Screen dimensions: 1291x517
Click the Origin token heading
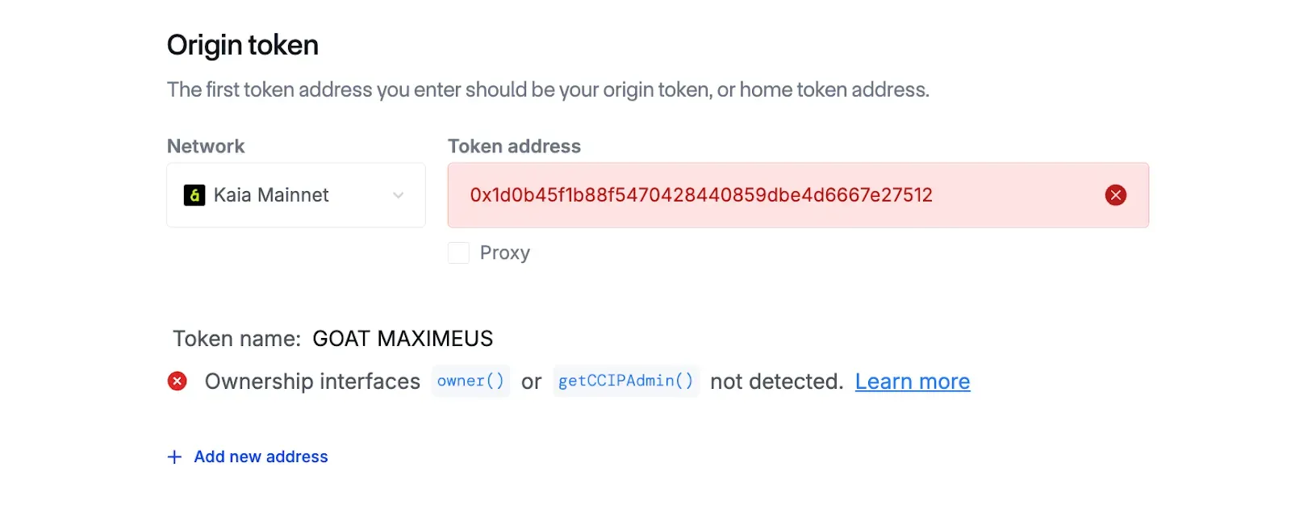[242, 45]
